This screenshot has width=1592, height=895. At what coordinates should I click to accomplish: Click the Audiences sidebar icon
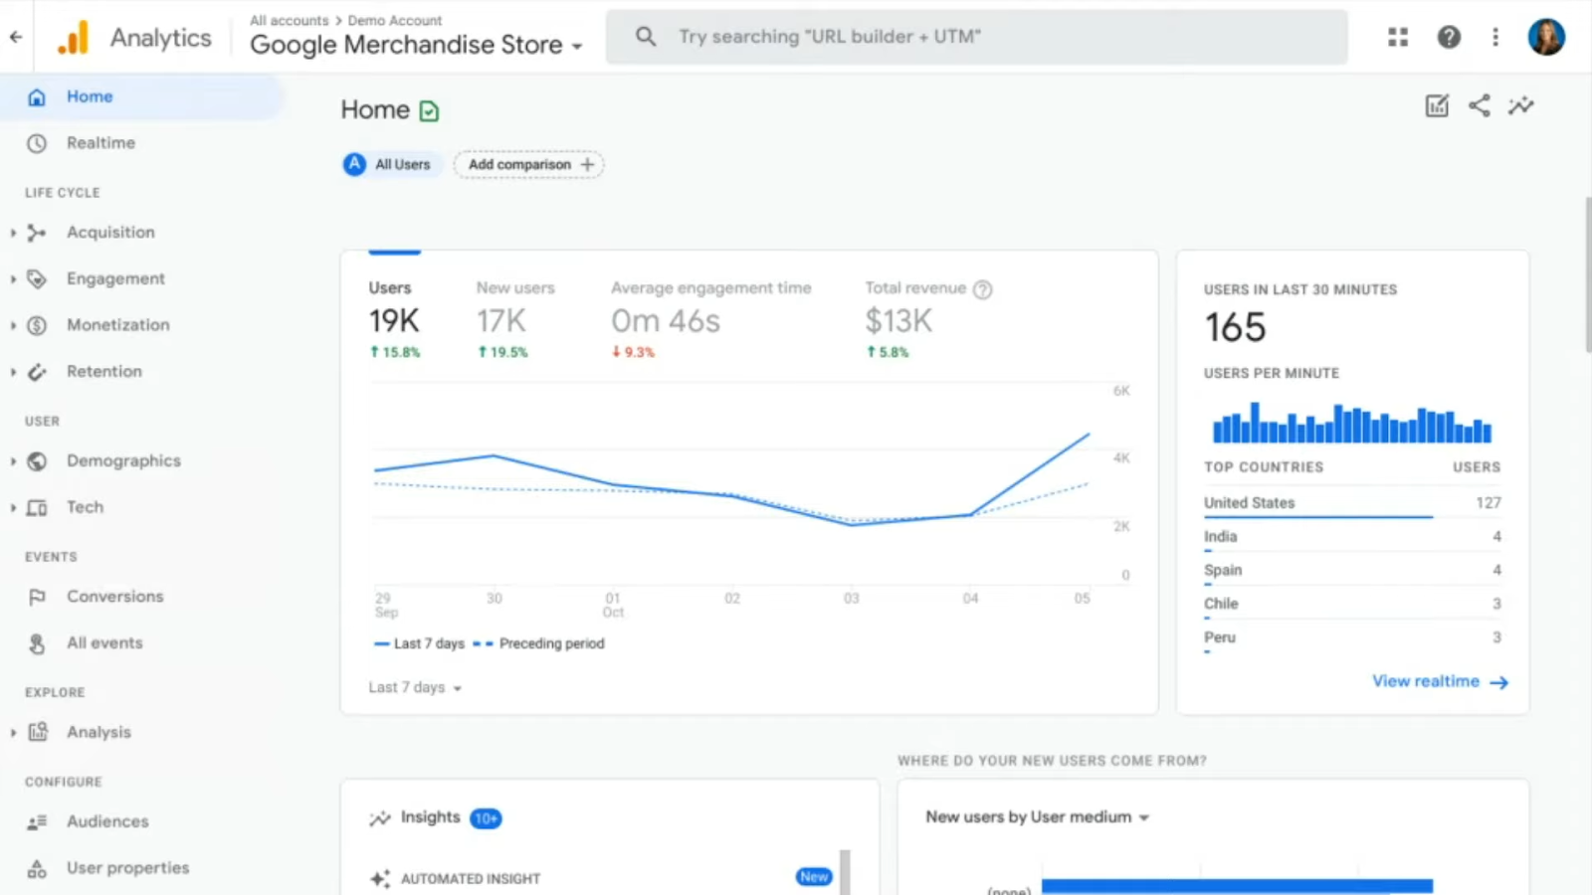37,821
